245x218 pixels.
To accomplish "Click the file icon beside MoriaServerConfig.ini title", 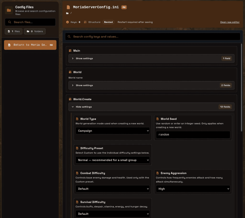I will (68, 7).
